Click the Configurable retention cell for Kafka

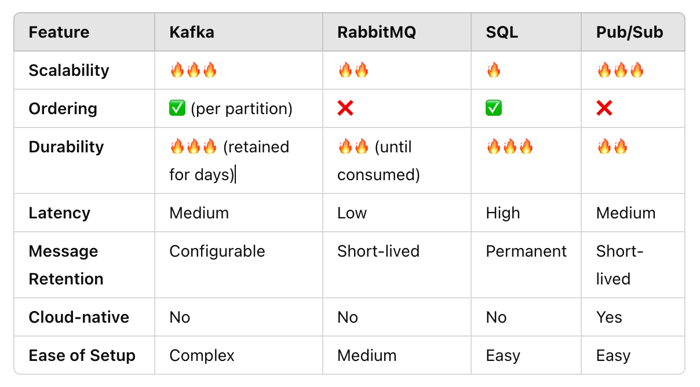pos(239,265)
